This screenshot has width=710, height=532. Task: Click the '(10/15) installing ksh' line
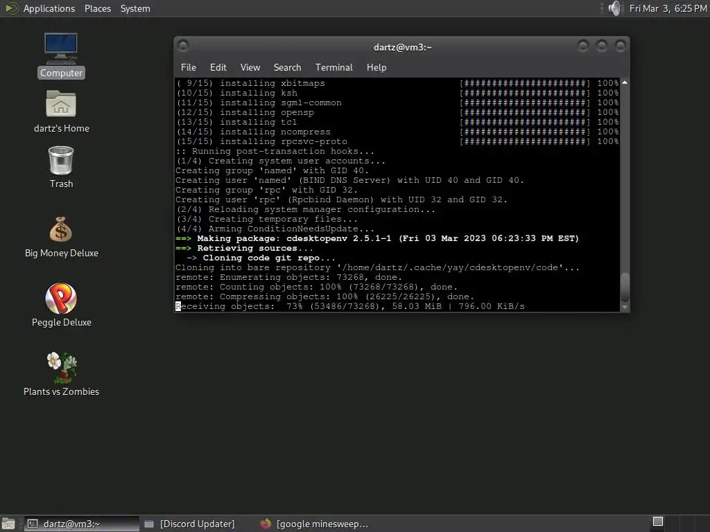397,93
